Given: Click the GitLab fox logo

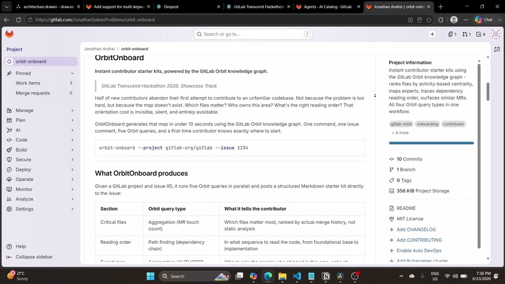Looking at the screenshot, I should [x=9, y=34].
